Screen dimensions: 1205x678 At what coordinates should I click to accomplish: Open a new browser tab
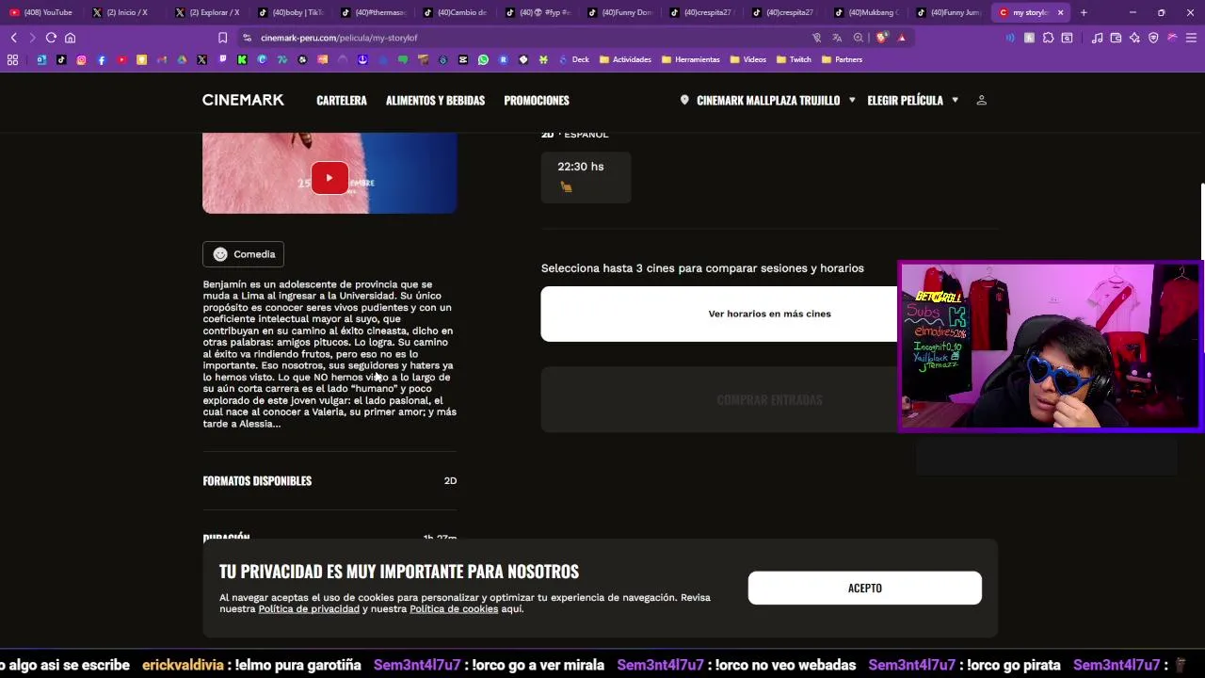pos(1084,12)
